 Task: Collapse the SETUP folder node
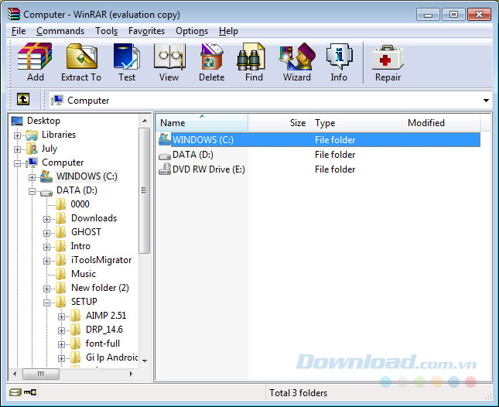coord(47,302)
